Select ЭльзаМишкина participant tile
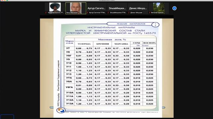 (117, 8)
